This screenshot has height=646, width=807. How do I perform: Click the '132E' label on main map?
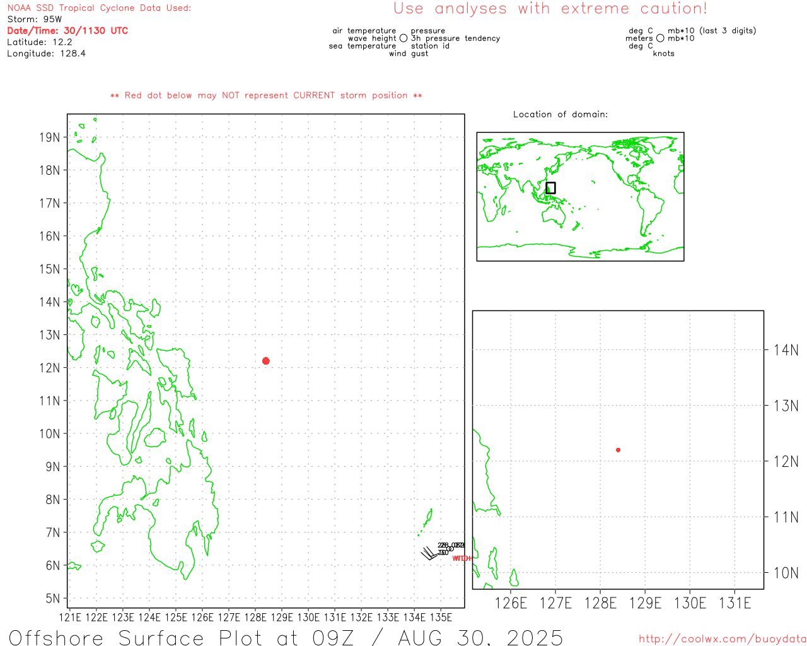361,617
